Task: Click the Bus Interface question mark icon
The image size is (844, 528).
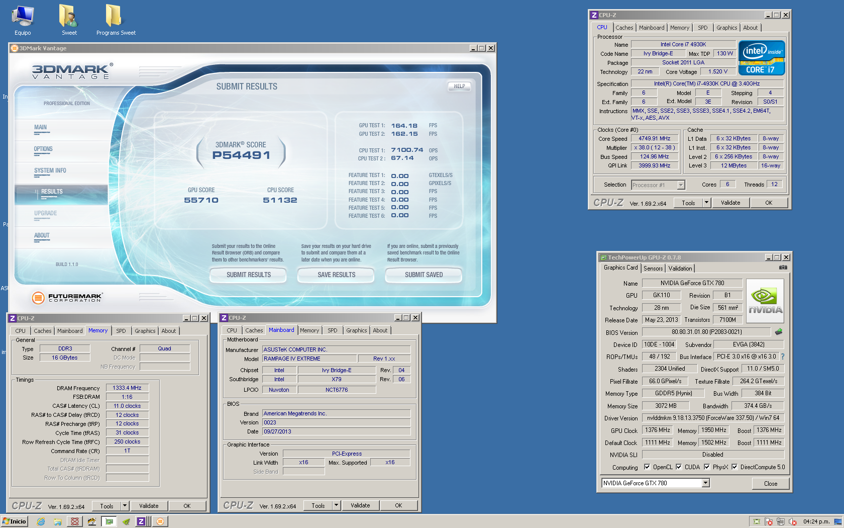Action: 783,357
